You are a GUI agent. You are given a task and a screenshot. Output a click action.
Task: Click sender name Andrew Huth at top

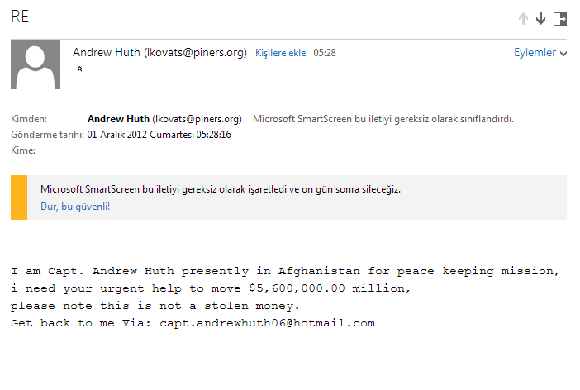coord(159,52)
